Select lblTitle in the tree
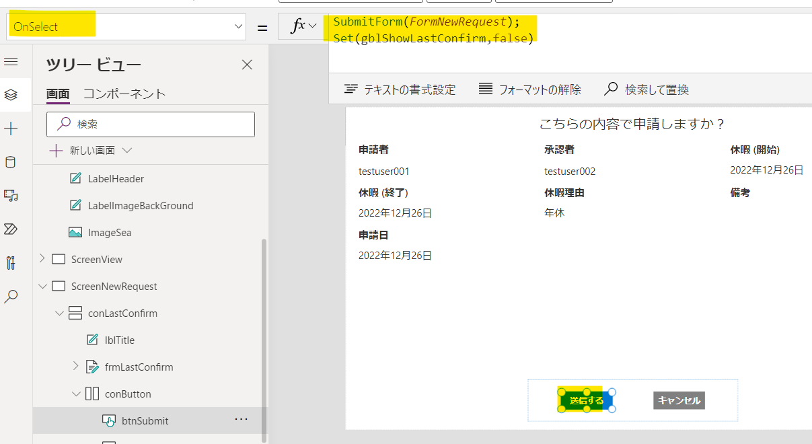This screenshot has width=812, height=444. [120, 340]
